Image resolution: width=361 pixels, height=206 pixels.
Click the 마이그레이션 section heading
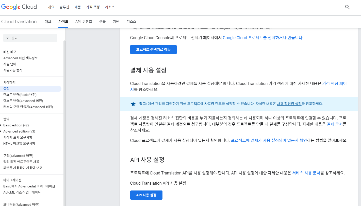click(12, 180)
